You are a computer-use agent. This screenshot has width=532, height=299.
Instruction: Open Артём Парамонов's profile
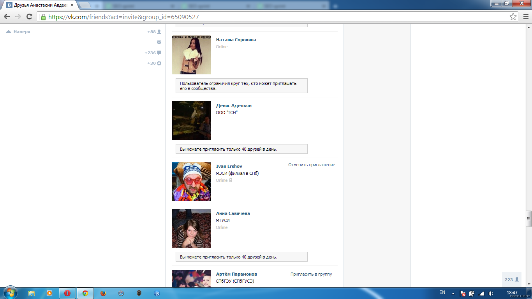(x=236, y=274)
